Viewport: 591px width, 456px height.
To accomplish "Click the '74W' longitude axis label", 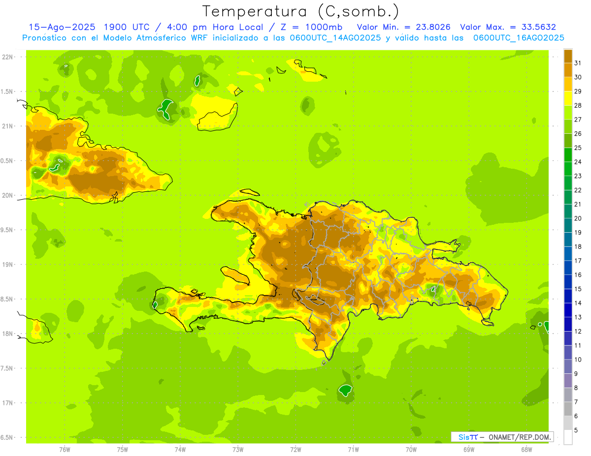I will point(180,449).
